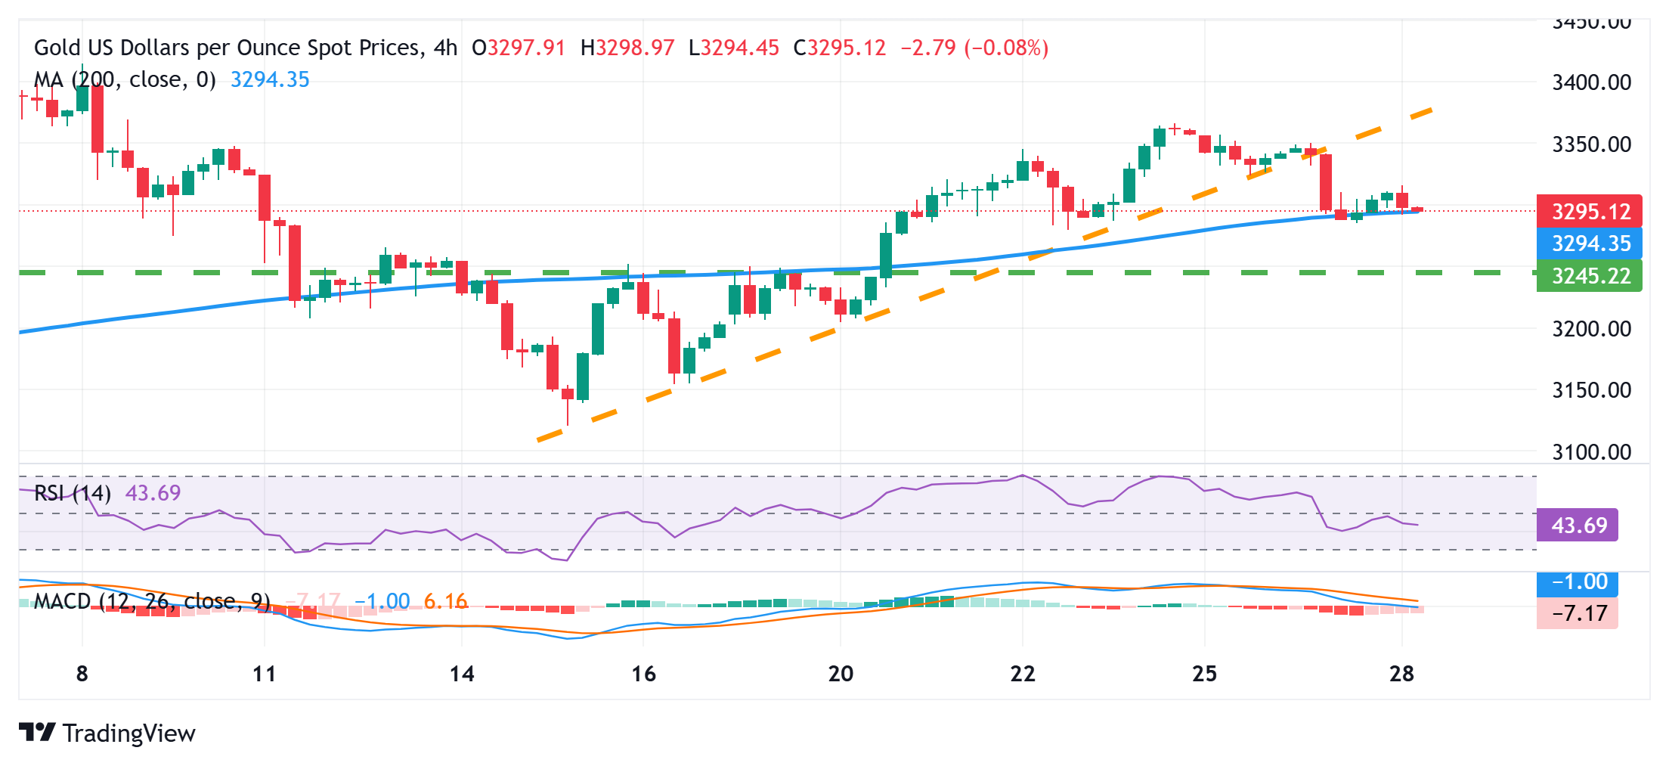Click date marker 22 on time axis
The image size is (1669, 766).
[1022, 674]
